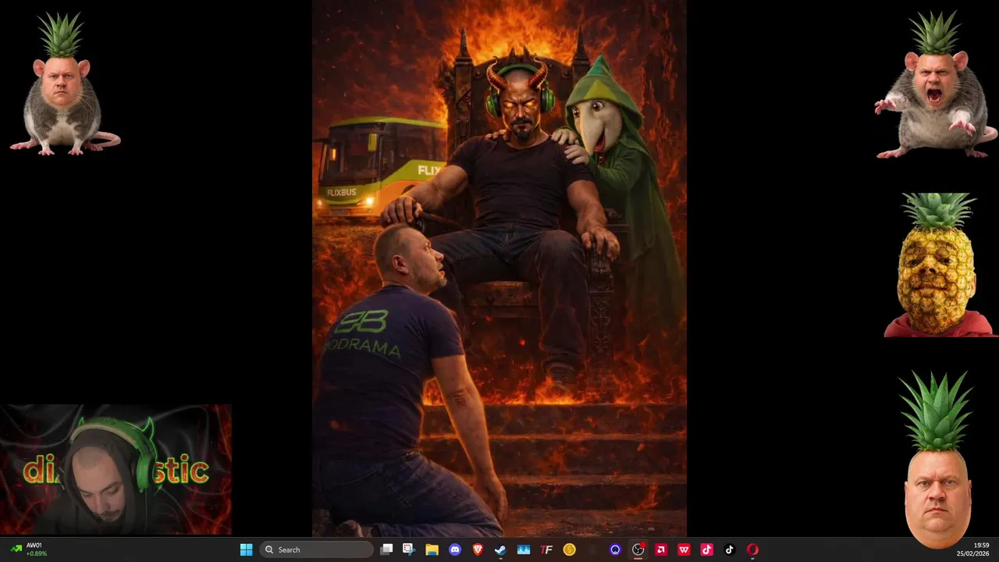Select the bald head with pineapple crown image

(x=937, y=459)
